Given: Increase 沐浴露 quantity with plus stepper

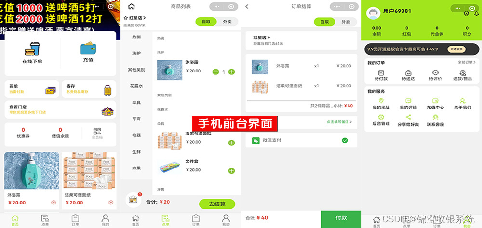Looking at the screenshot, I should 232,72.
